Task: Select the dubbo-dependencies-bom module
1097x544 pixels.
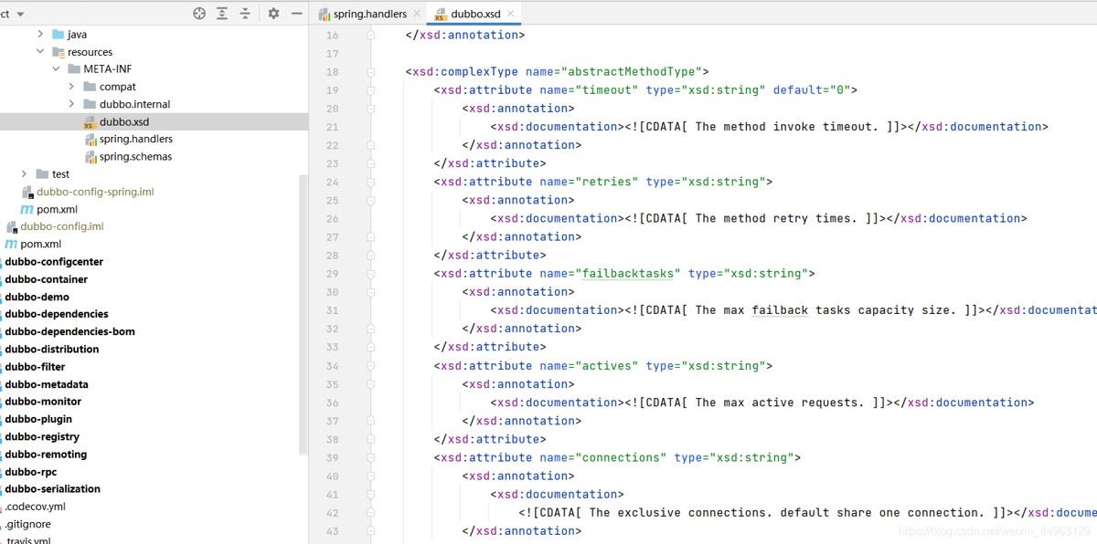Action: (x=69, y=331)
